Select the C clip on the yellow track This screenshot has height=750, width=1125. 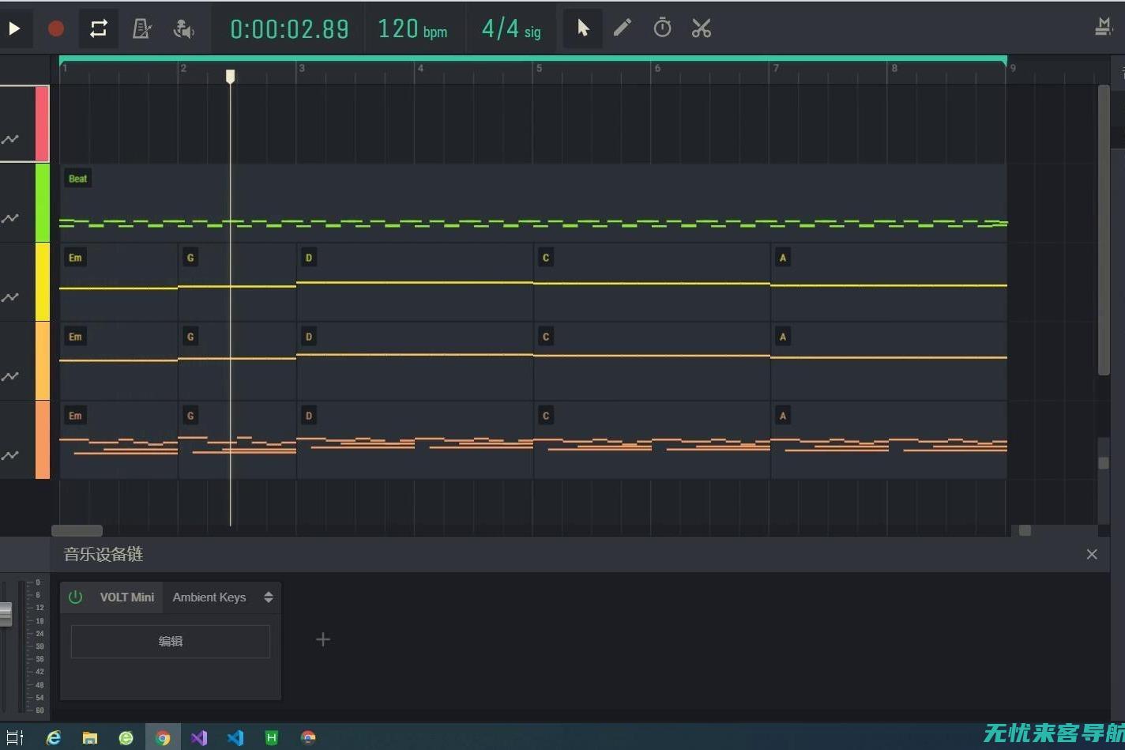652,282
